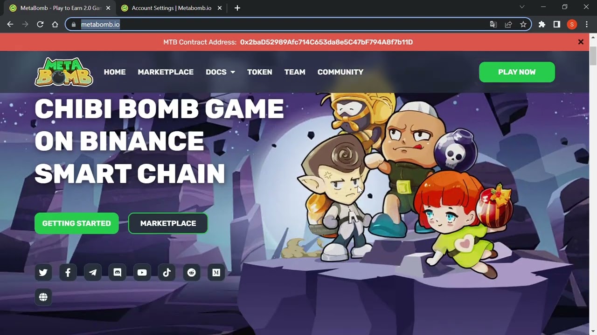597x335 pixels.
Task: Bookmark page with star icon
Action: click(x=523, y=24)
